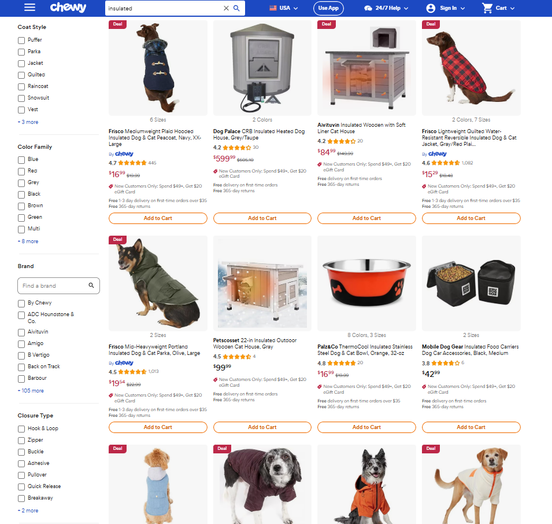Click the Chewy logo

click(x=68, y=8)
